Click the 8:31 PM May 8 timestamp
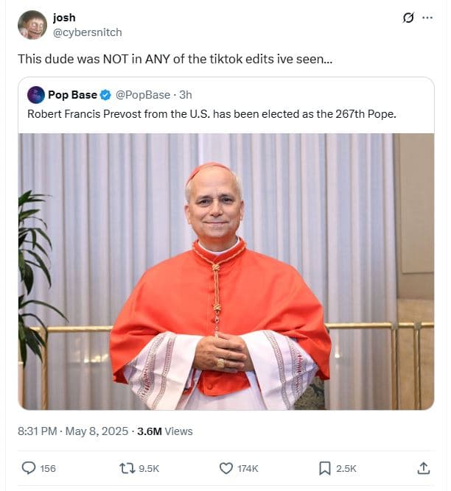451x491 pixels. point(73,431)
